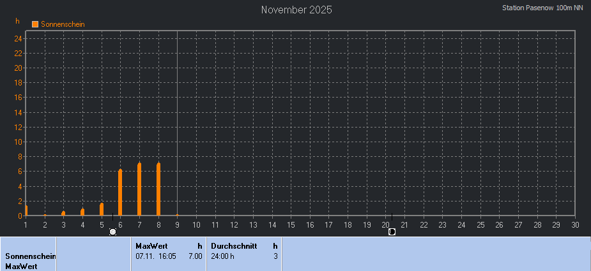
Task: Click the sunshine bar for day 4
Action: tap(82, 212)
